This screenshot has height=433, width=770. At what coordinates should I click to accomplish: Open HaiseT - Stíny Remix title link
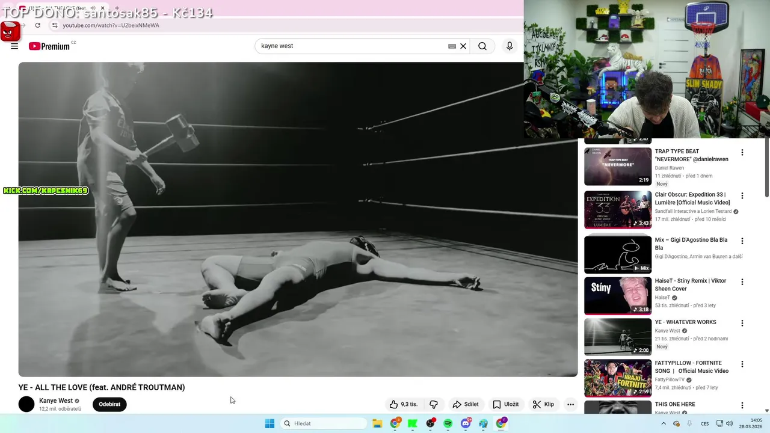click(x=691, y=284)
